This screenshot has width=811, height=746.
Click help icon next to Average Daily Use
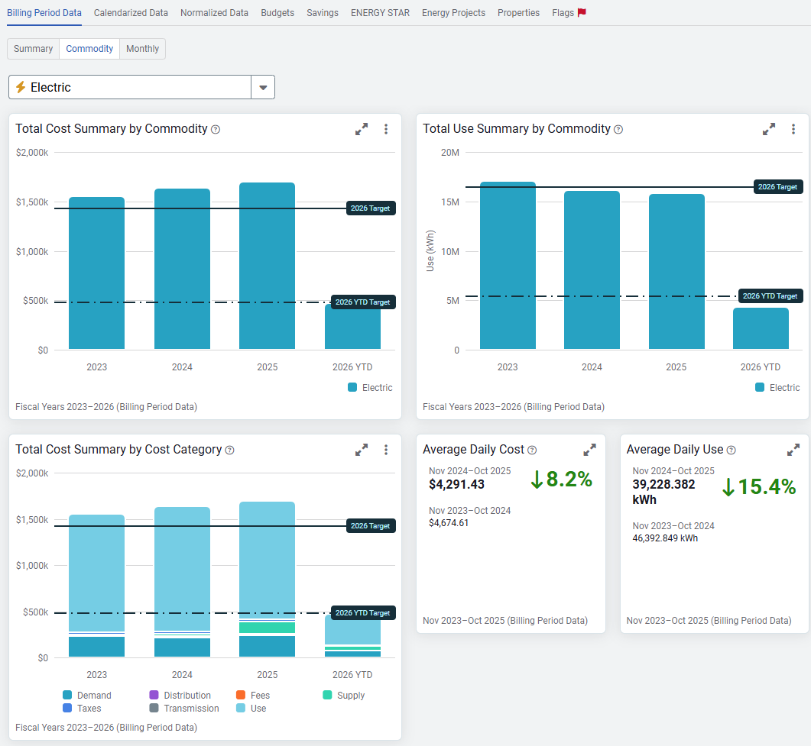(x=731, y=451)
